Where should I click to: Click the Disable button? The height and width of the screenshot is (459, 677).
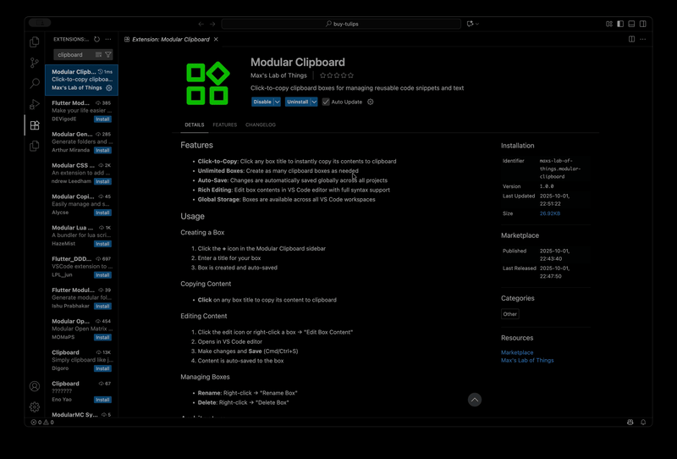tap(262, 102)
